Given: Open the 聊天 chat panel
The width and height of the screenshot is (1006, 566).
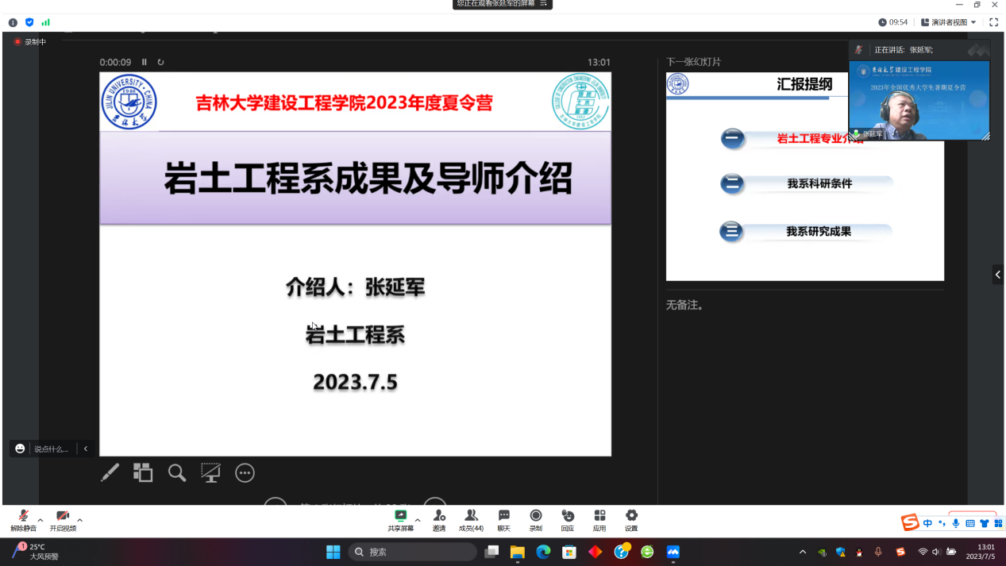Looking at the screenshot, I should [x=503, y=520].
